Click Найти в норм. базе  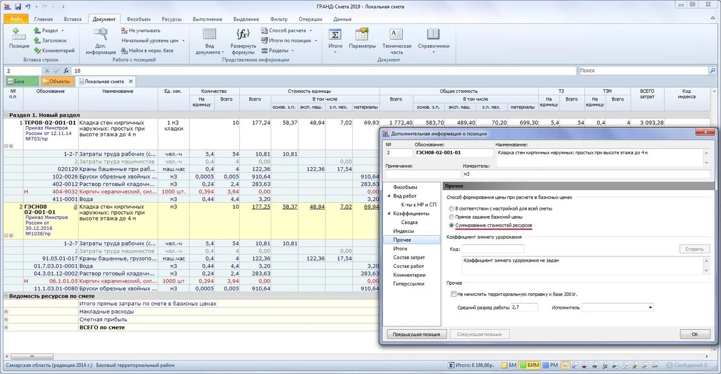(x=148, y=50)
